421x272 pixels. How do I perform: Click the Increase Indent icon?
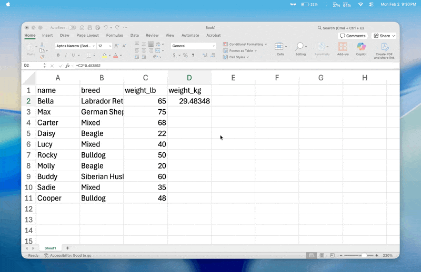pyautogui.click(x=144, y=57)
